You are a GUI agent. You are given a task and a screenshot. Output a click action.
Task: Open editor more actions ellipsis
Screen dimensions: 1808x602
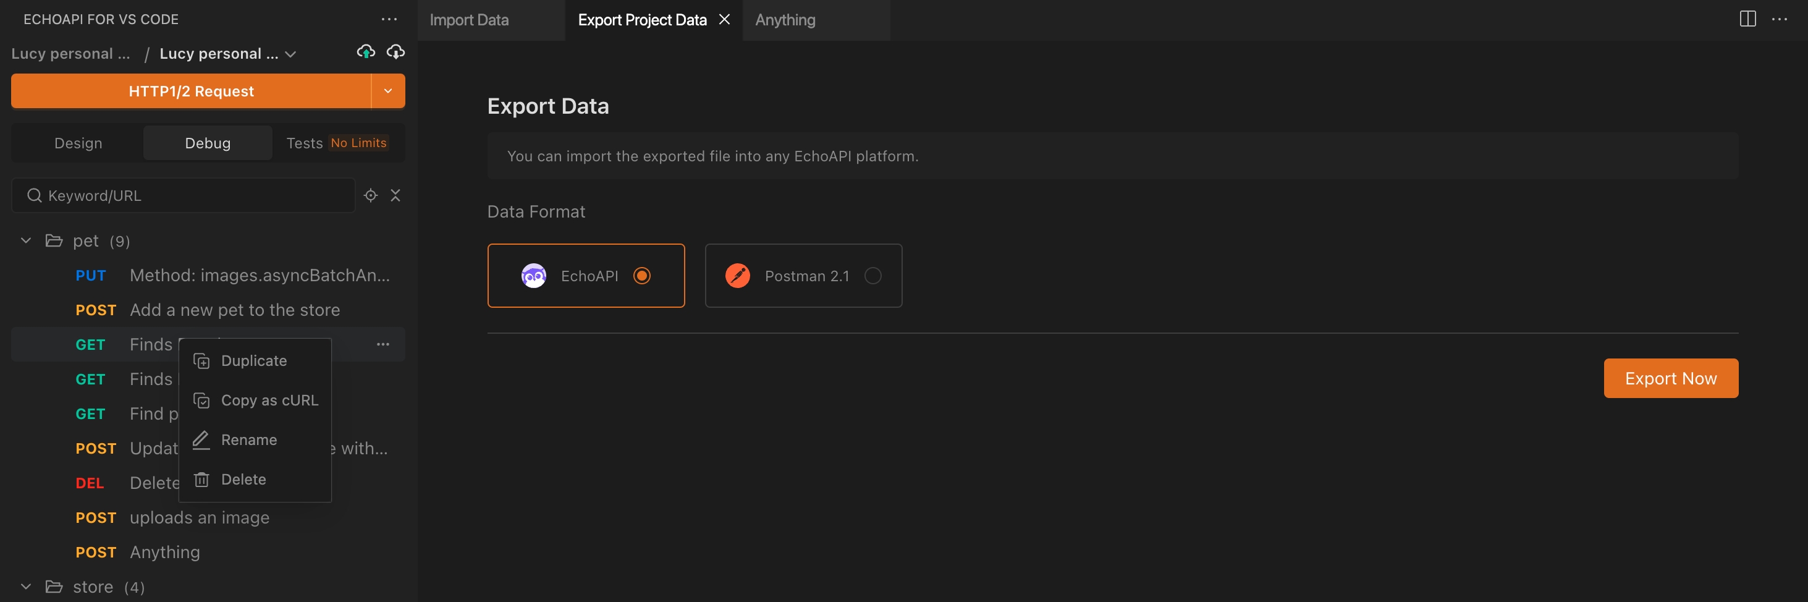pyautogui.click(x=1779, y=19)
